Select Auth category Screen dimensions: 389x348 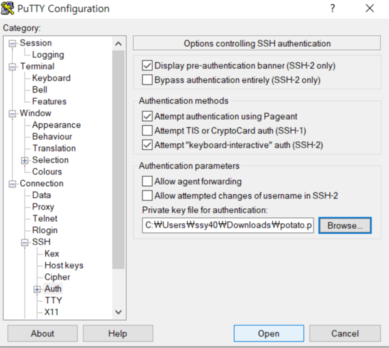[53, 289]
